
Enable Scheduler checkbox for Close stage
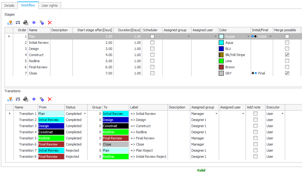(152, 73)
